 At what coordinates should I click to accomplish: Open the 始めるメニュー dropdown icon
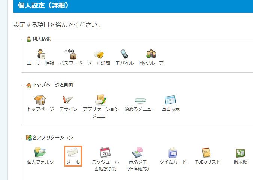pos(140,100)
